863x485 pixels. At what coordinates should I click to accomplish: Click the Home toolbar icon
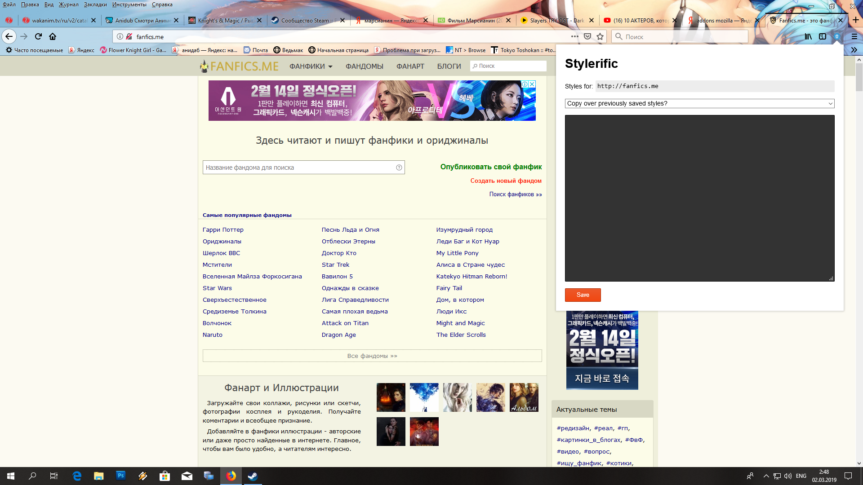pos(53,36)
